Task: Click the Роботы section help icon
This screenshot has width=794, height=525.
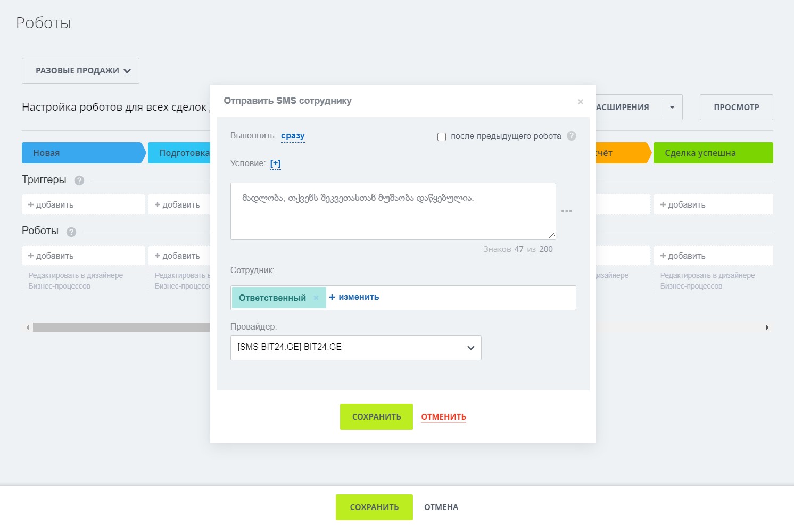Action: [71, 232]
